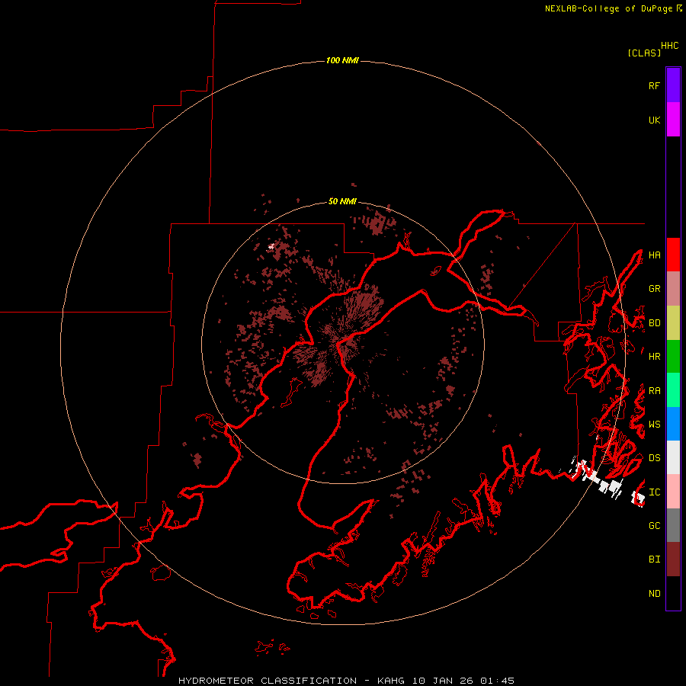This screenshot has width=686, height=686.
Task: Click the HA legend label
Action: [654, 255]
